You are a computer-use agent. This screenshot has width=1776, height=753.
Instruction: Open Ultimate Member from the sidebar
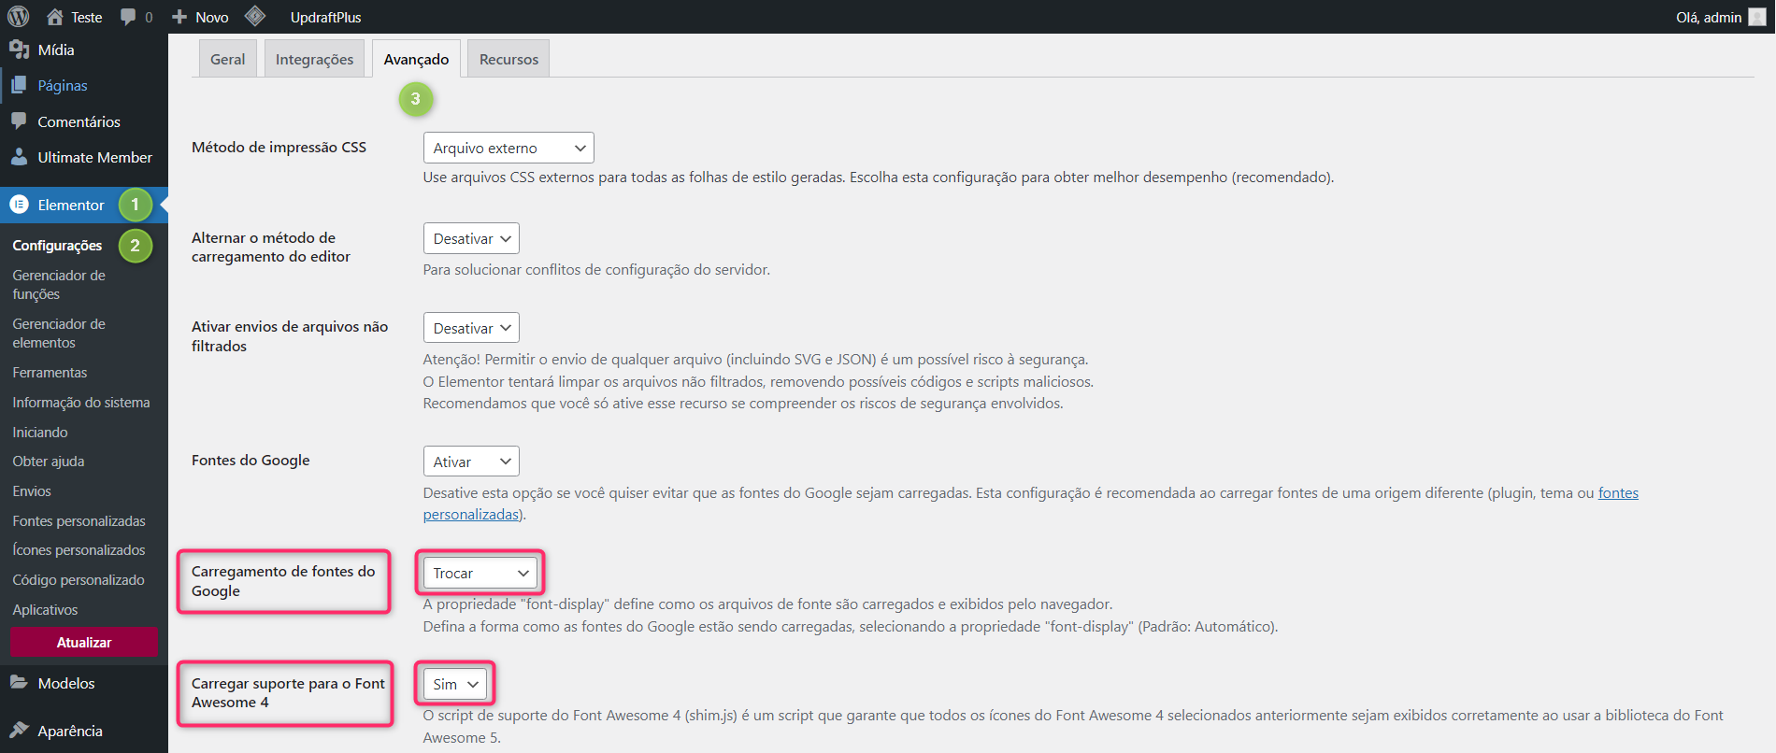pyautogui.click(x=93, y=158)
